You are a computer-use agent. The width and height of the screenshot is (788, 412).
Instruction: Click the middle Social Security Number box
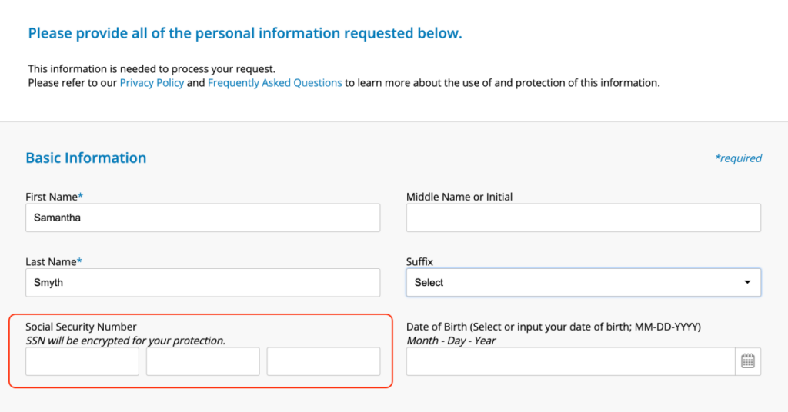[x=202, y=361]
